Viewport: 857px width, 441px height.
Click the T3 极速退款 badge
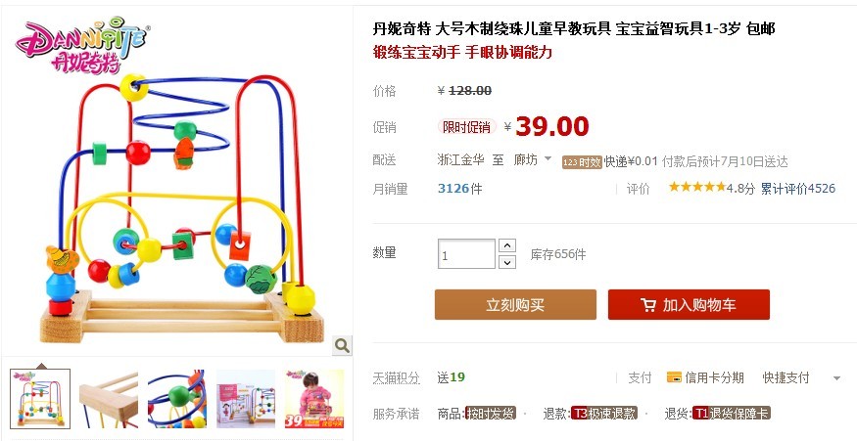pos(604,414)
